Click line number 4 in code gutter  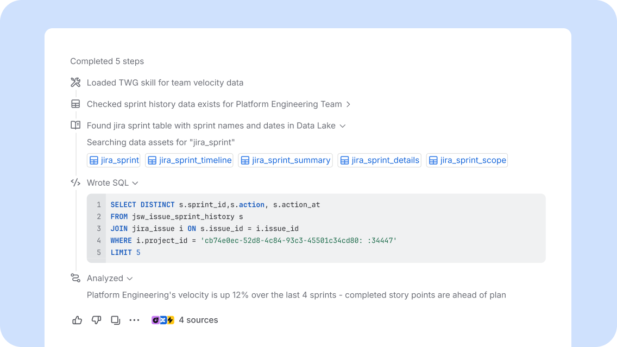pos(99,241)
